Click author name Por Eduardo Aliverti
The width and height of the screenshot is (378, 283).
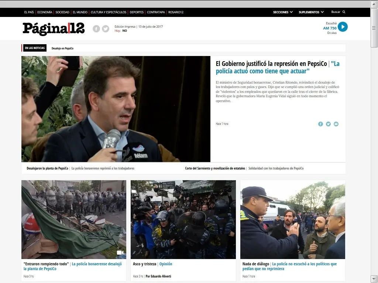(158, 276)
